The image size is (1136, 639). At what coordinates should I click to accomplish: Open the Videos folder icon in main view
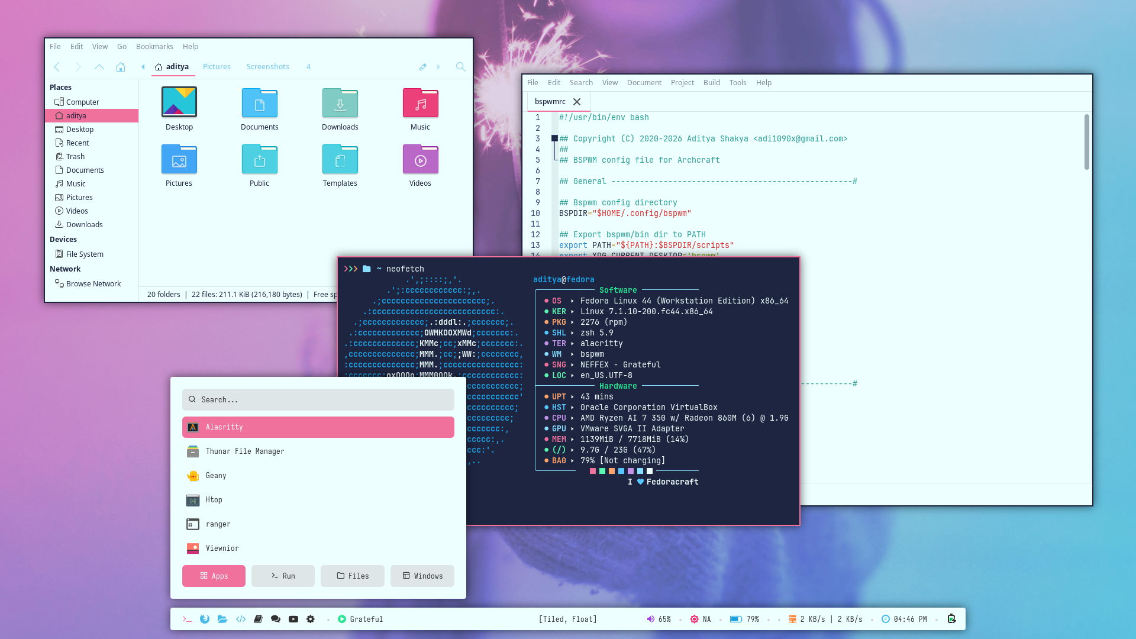(x=421, y=159)
